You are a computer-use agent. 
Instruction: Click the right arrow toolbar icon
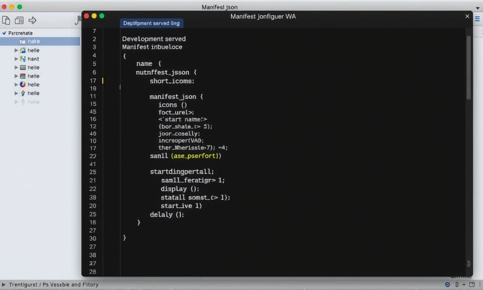tap(33, 21)
